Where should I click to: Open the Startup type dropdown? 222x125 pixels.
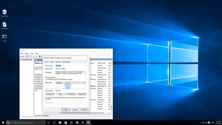(71, 83)
